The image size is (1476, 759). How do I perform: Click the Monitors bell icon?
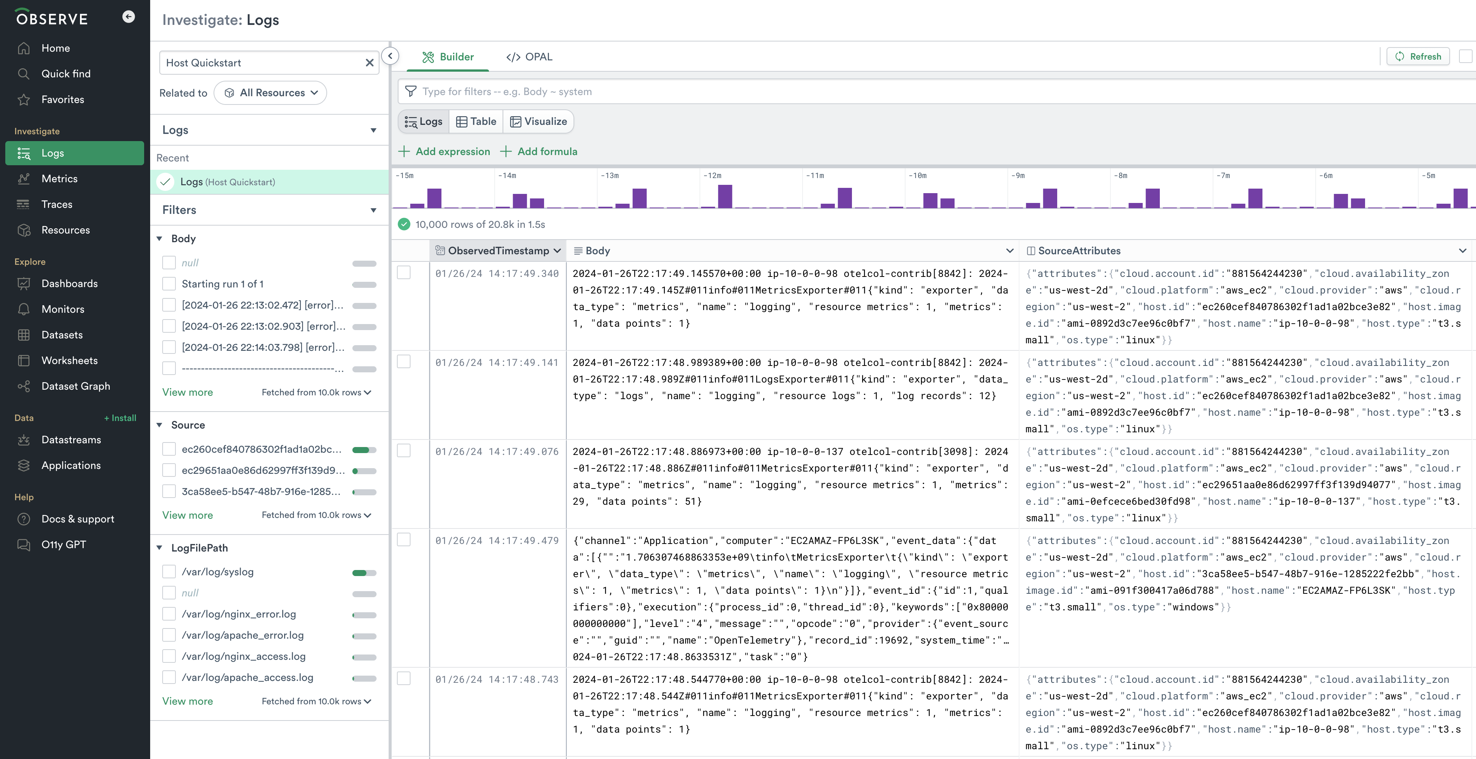(23, 309)
